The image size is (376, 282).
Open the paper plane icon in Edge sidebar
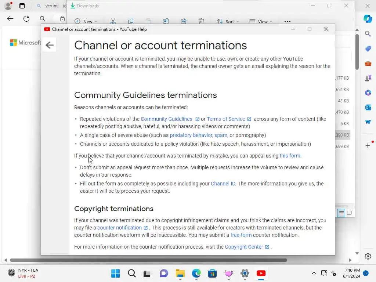point(368,122)
